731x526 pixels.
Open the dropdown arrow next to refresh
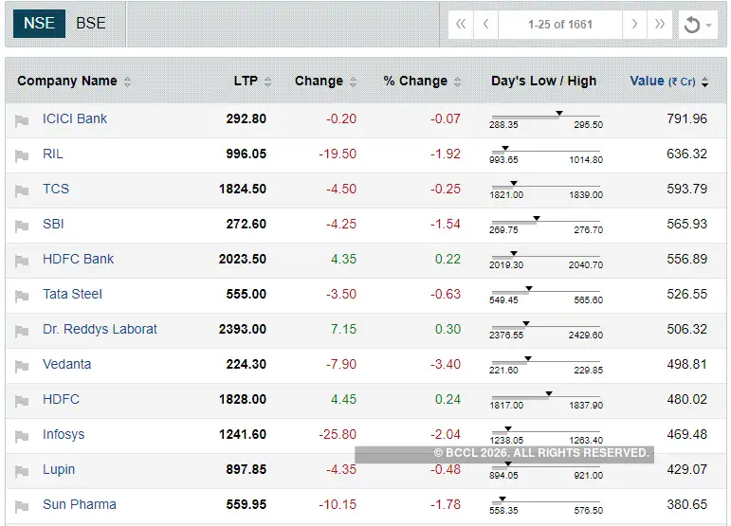(x=708, y=26)
